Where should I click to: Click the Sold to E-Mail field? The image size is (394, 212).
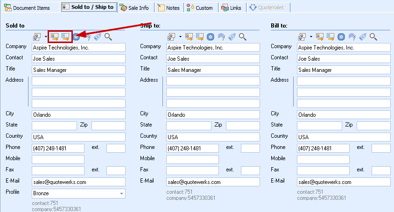coord(78,182)
